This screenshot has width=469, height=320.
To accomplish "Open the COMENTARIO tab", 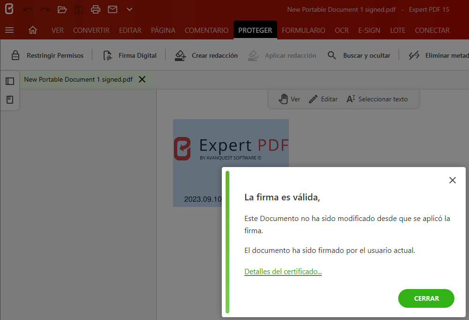I will pos(206,30).
